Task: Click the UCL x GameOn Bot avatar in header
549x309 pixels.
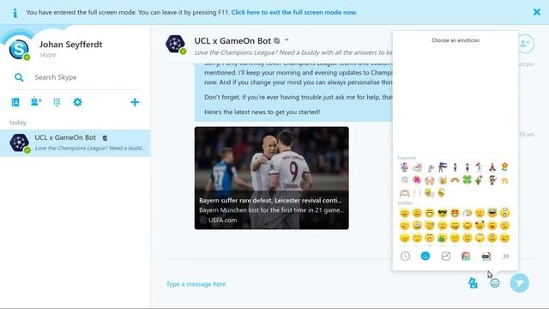Action: point(175,45)
